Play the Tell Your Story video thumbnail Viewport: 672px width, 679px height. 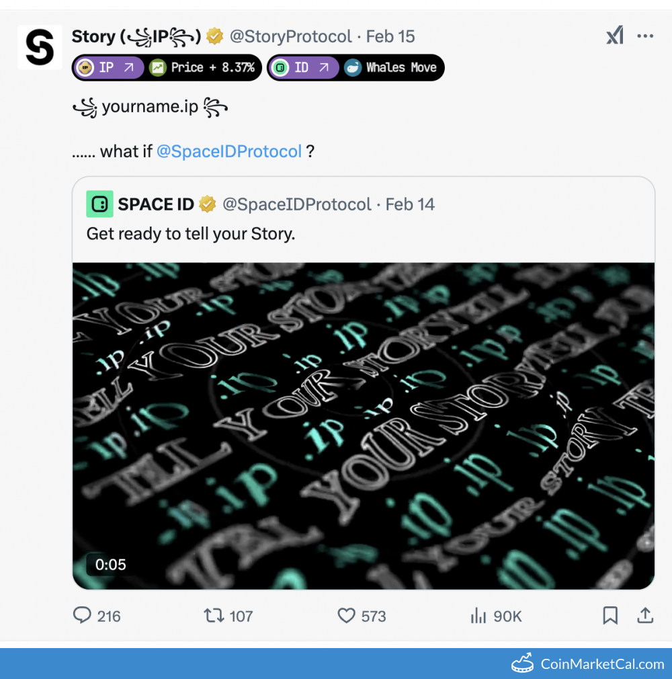tap(364, 426)
